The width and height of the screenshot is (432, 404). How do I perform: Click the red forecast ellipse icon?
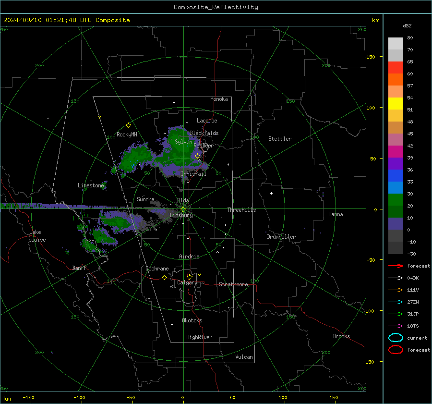[x=396, y=350]
